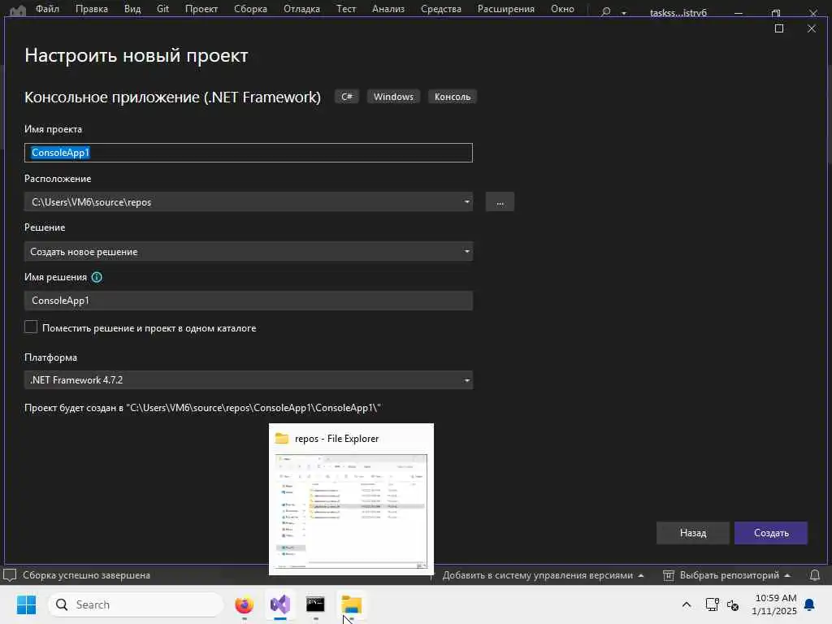Click the Сборка успешно завершена status text
The width and height of the screenshot is (832, 624).
point(86,575)
